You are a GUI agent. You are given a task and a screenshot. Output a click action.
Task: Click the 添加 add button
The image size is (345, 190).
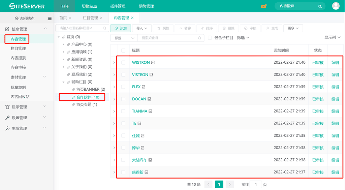(121, 28)
